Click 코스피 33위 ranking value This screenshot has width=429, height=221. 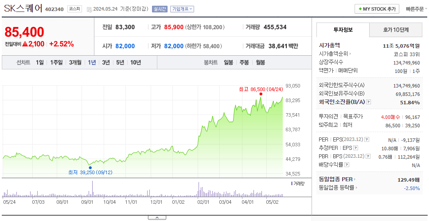point(406,54)
